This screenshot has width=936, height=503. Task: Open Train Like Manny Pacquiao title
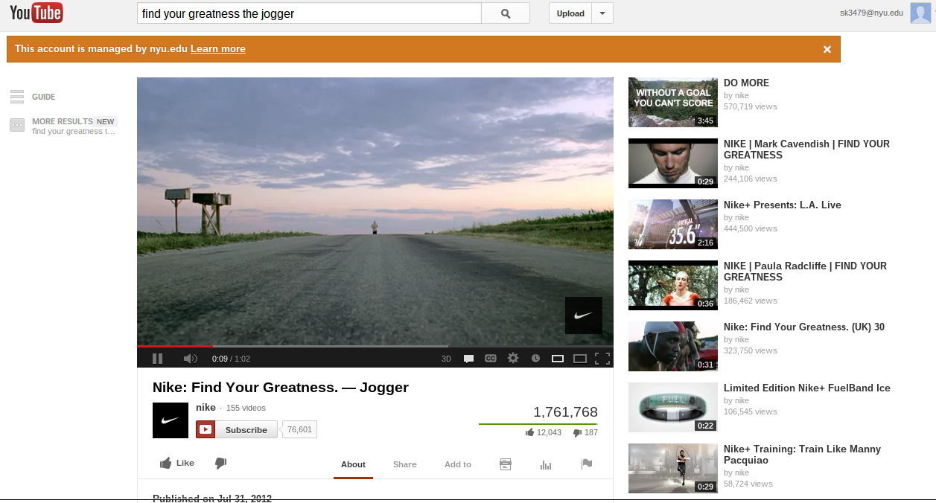click(x=802, y=455)
